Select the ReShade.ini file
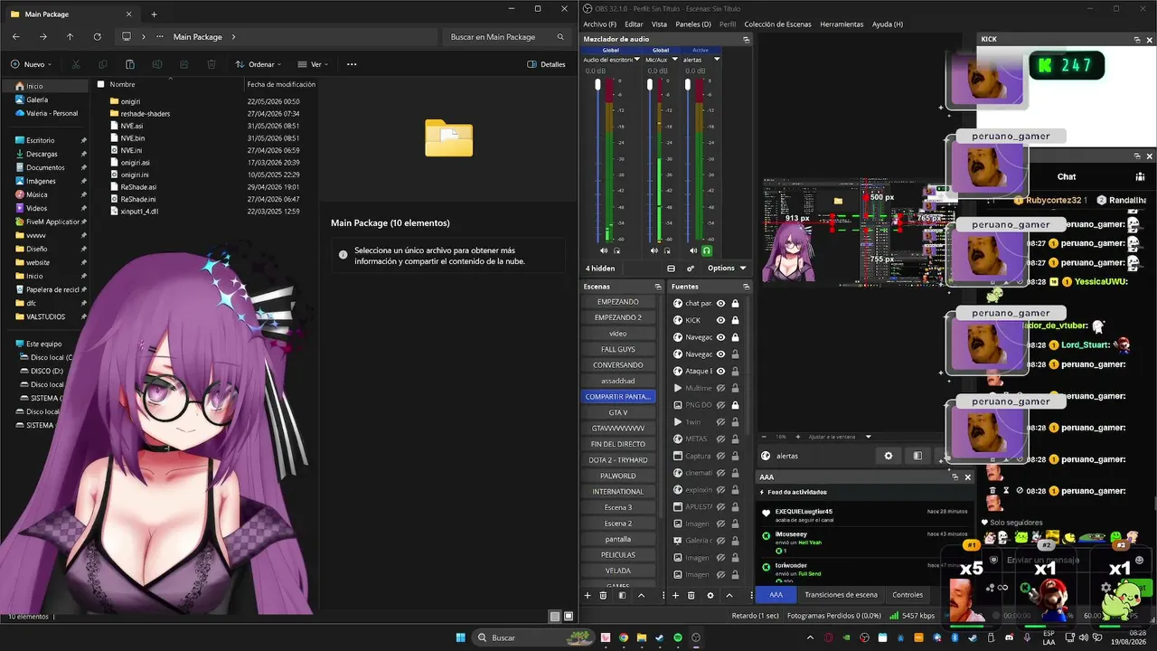 pos(138,199)
